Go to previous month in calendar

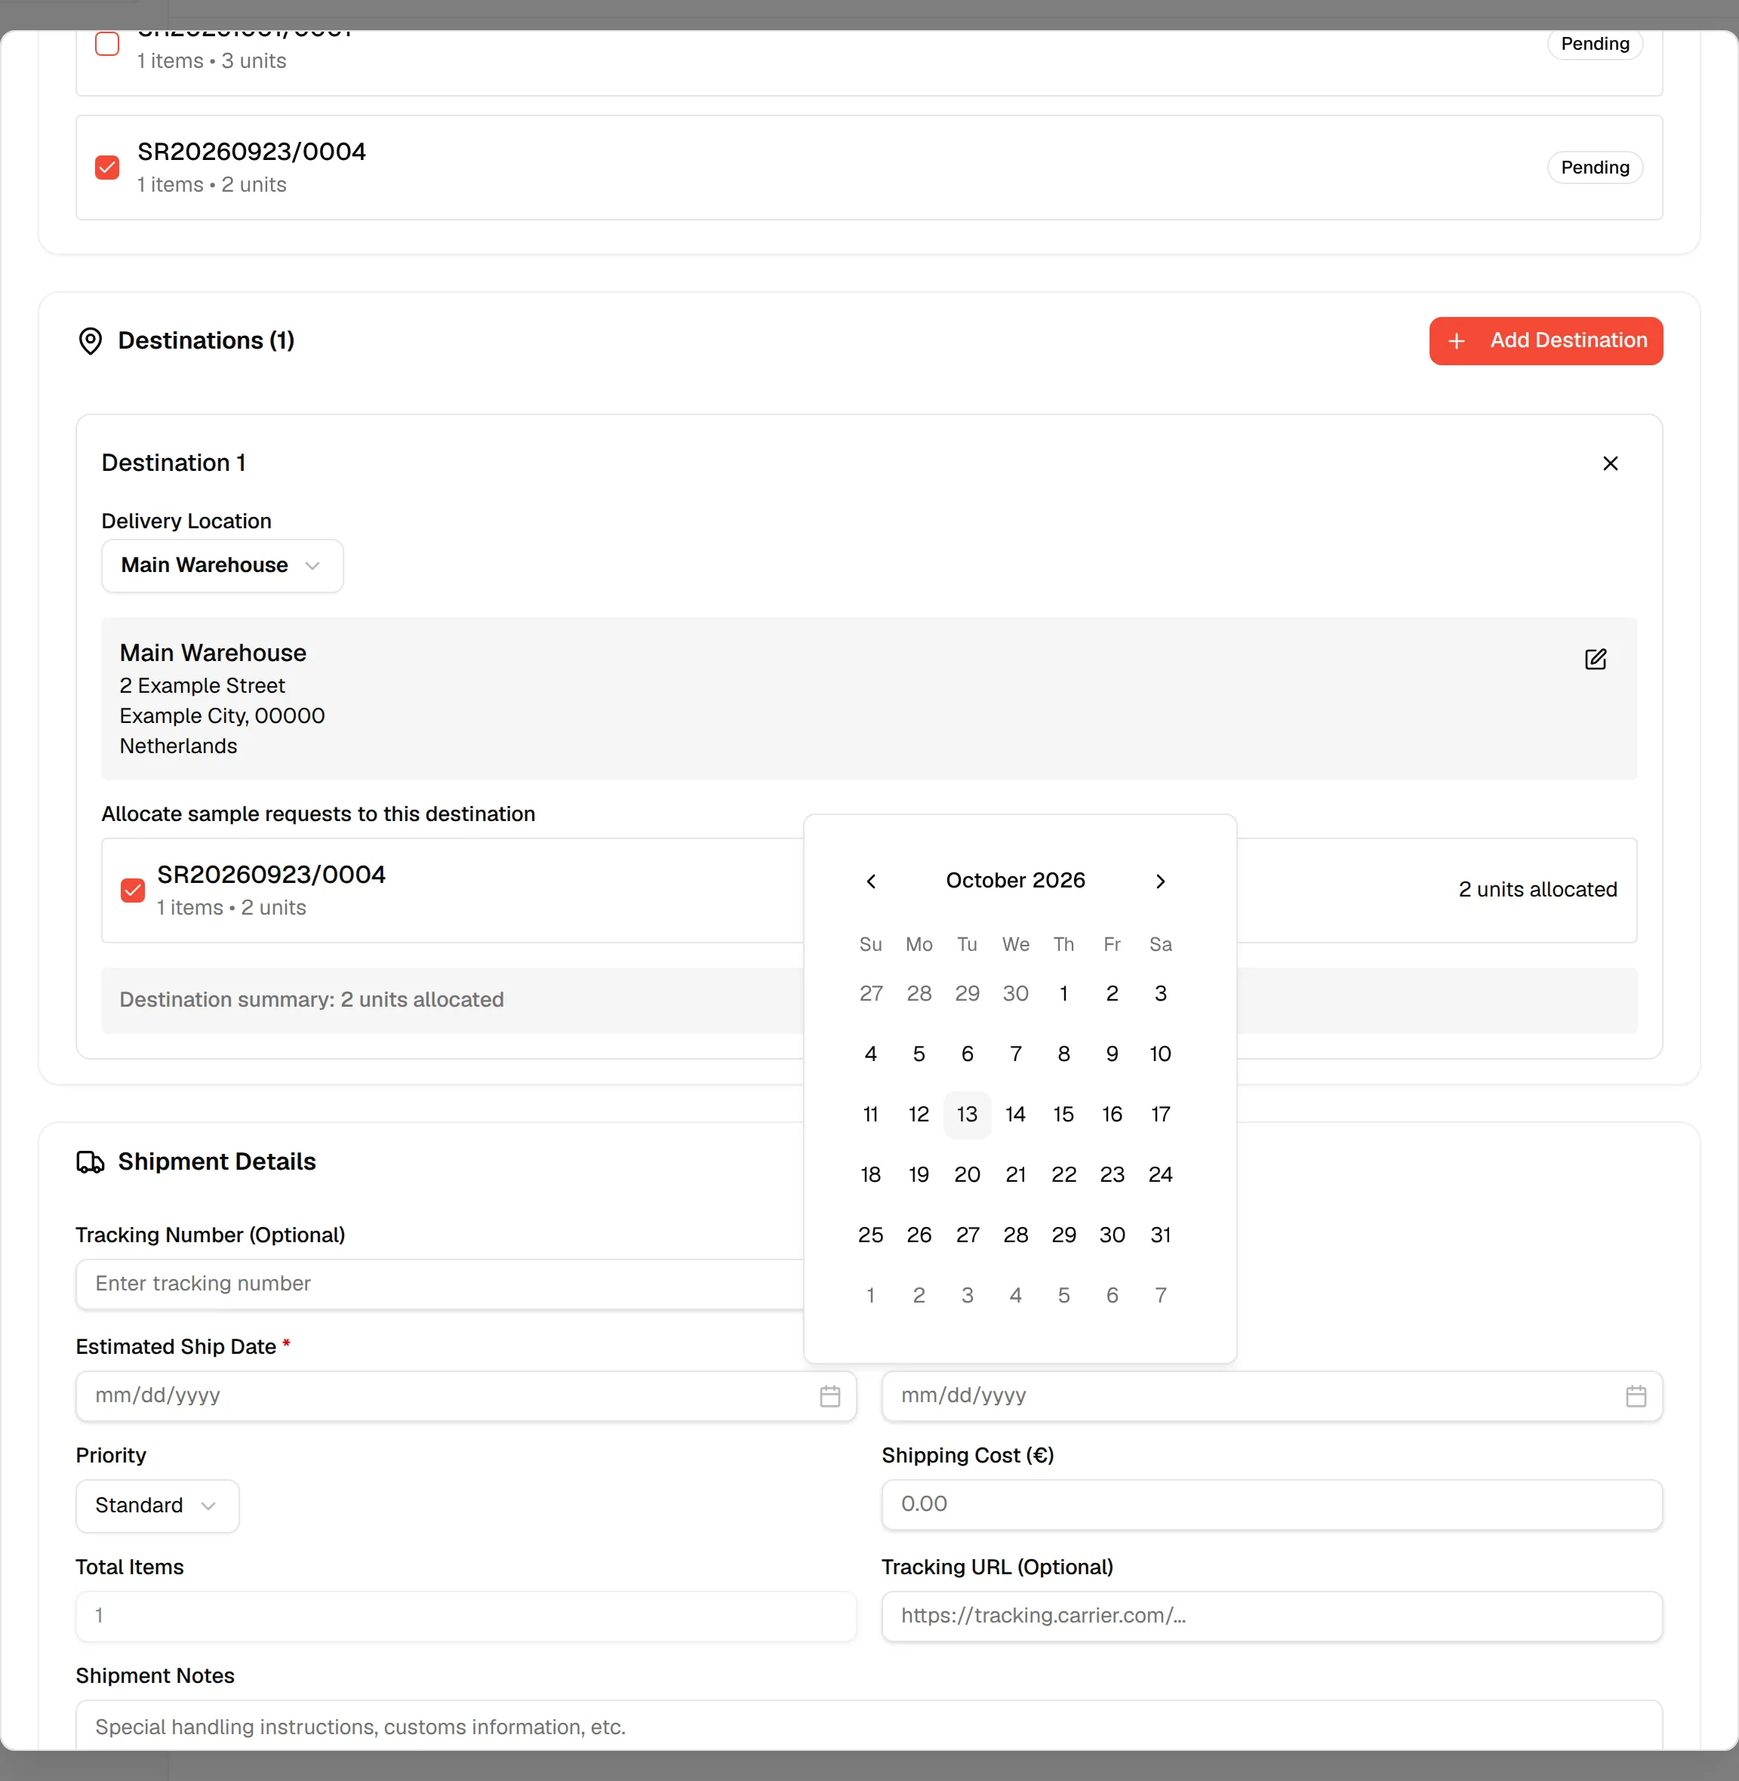tap(870, 881)
